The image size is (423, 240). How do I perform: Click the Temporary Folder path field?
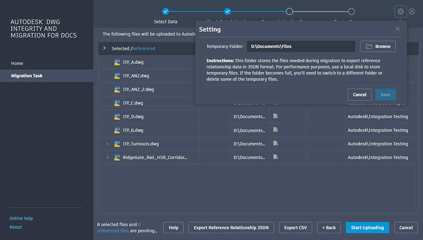301,47
